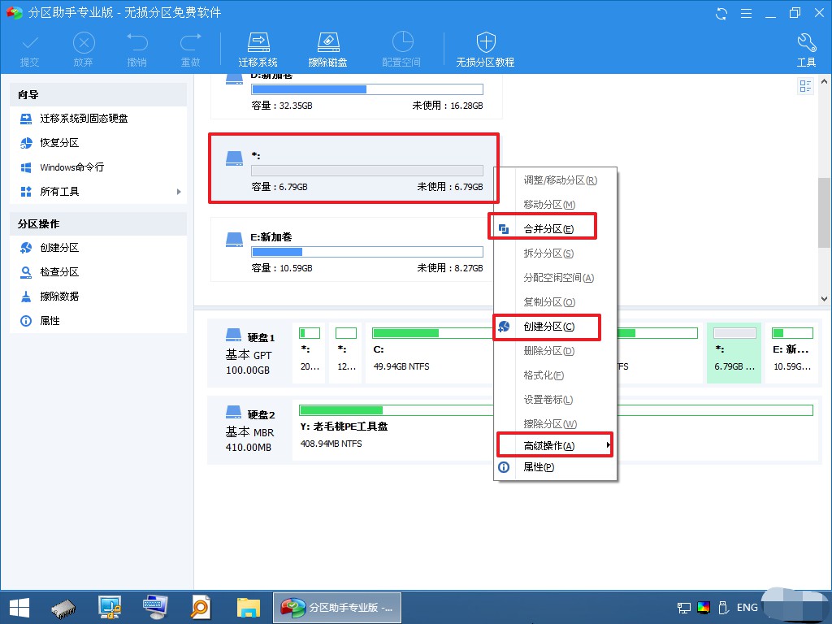Click the 配置空间 toolbar icon
Image resolution: width=832 pixels, height=624 pixels.
[401, 50]
